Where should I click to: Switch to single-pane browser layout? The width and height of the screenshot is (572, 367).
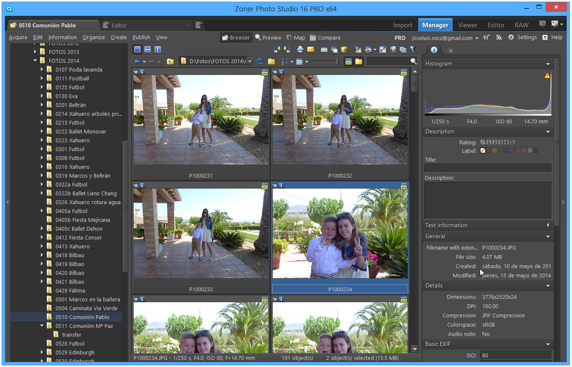(137, 50)
